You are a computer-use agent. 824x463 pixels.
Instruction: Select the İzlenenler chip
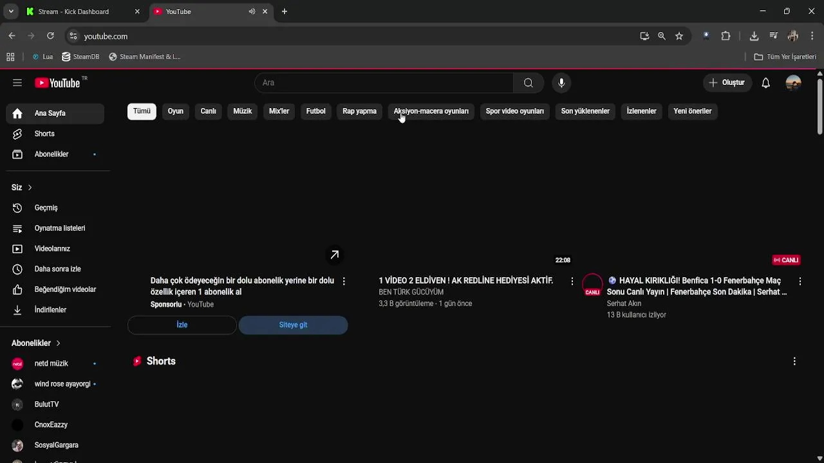(x=642, y=111)
